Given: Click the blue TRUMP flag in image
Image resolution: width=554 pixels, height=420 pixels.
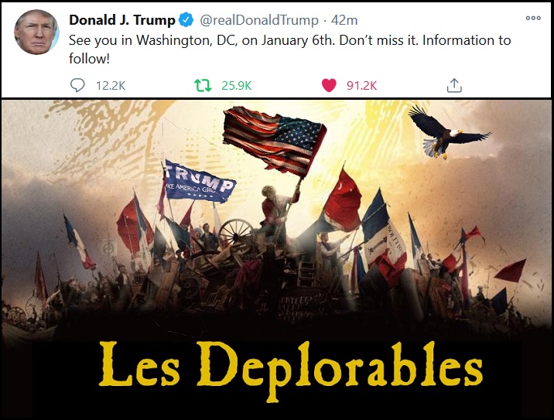Looking at the screenshot, I should click(x=200, y=182).
